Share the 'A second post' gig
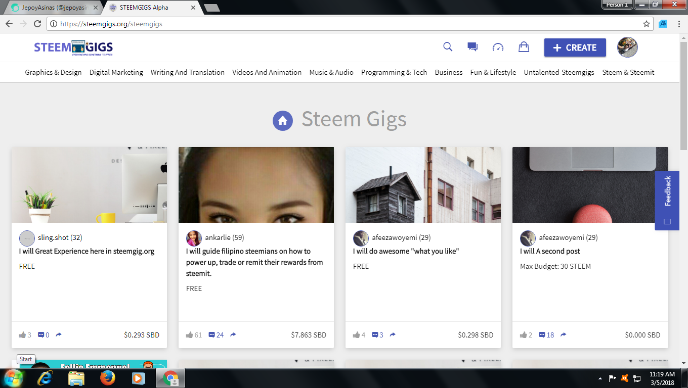This screenshot has width=688, height=388. pos(564,334)
